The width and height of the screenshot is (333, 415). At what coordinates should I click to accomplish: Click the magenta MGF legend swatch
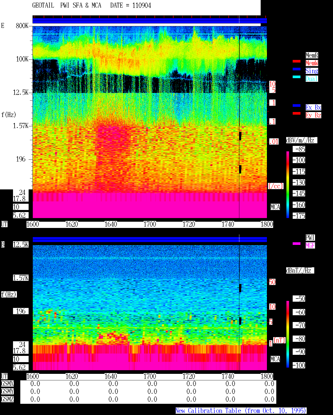point(297,244)
